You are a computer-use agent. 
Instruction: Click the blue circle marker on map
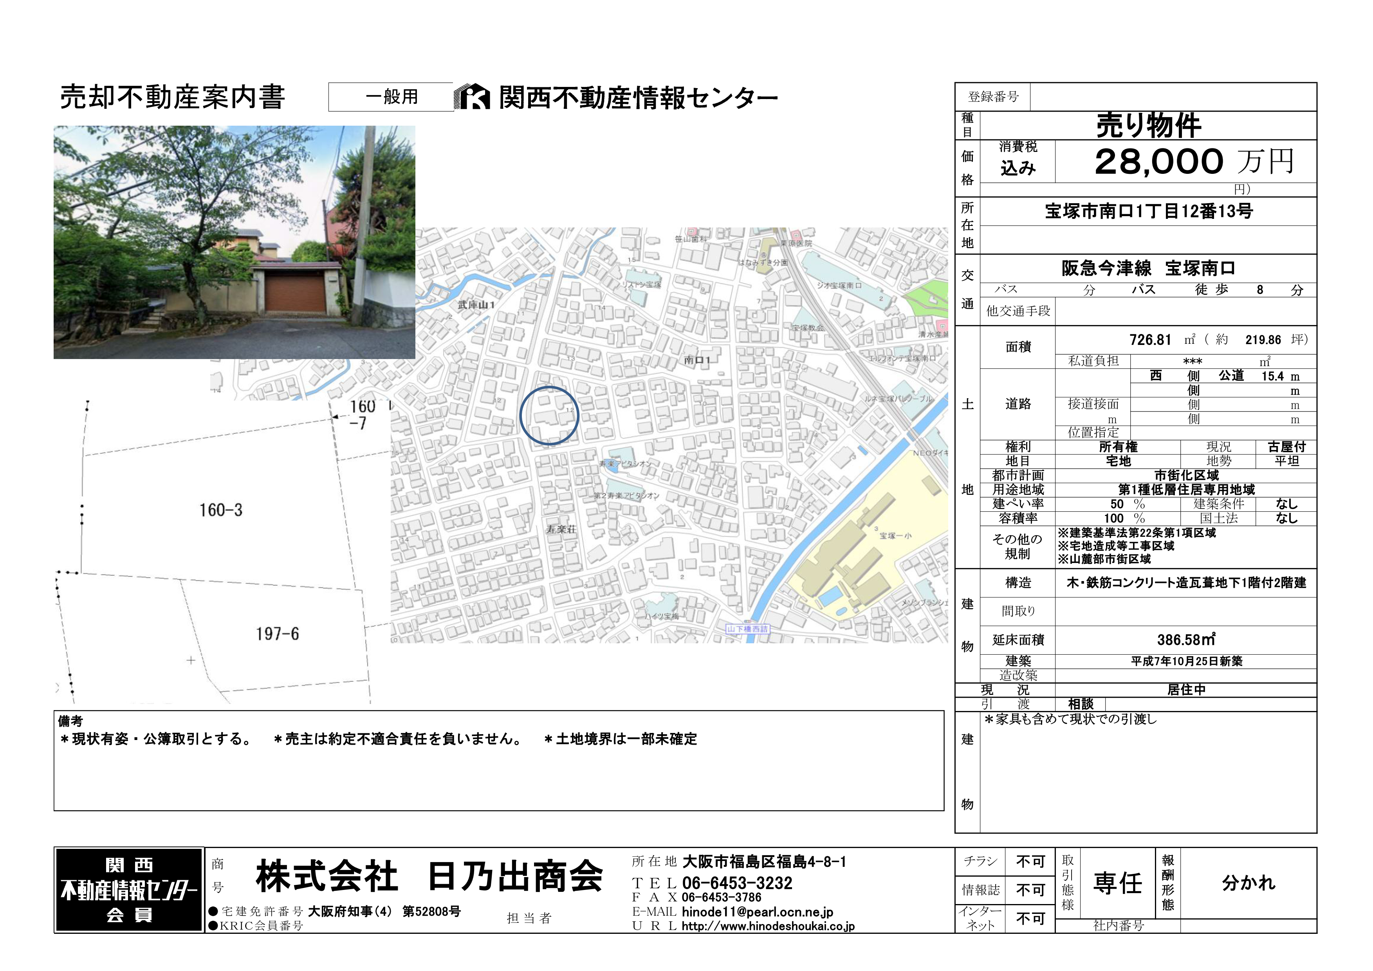coord(549,415)
